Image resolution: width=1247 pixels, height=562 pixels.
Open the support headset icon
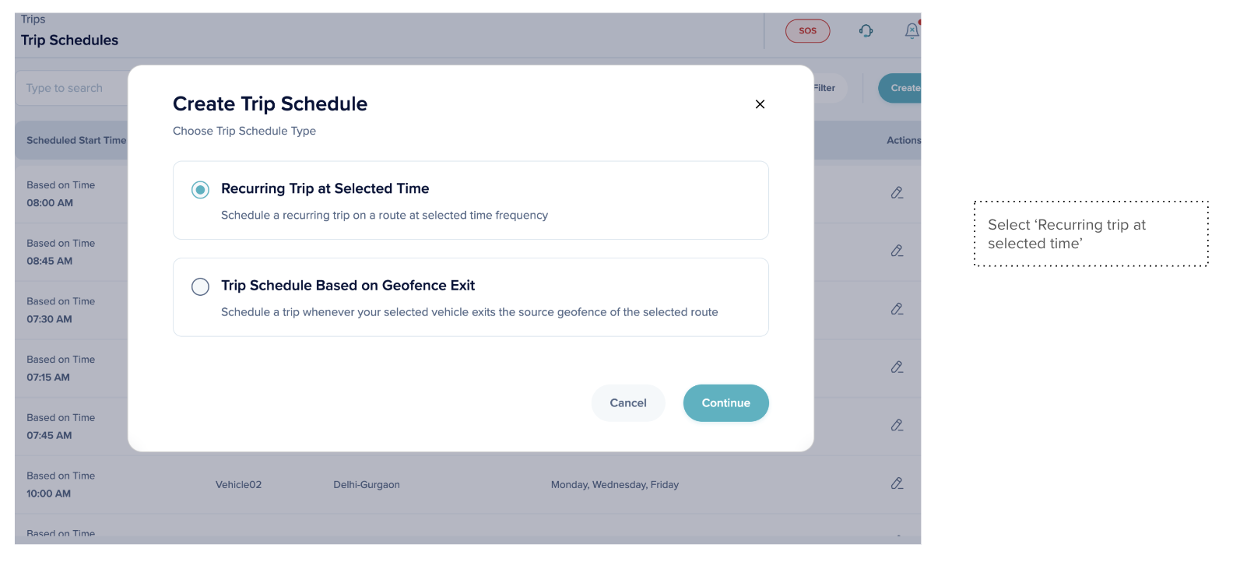[x=866, y=31]
